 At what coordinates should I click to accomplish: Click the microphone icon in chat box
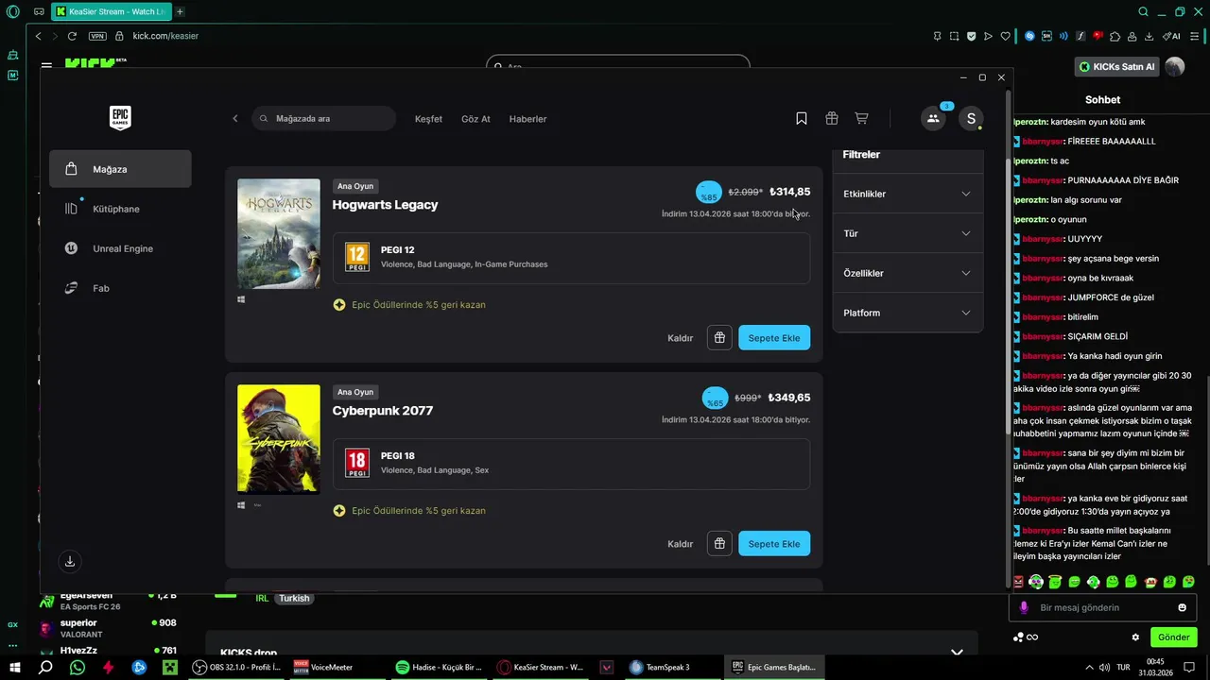pos(1023,607)
